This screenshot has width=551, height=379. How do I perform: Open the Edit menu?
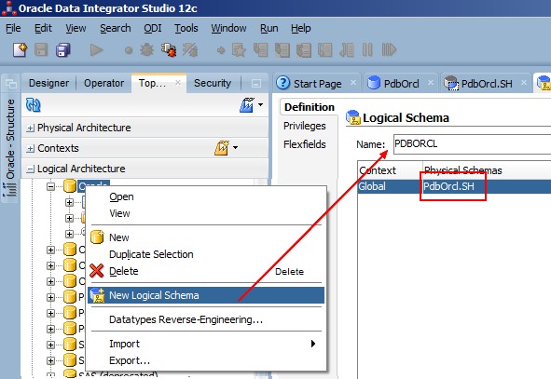click(43, 28)
